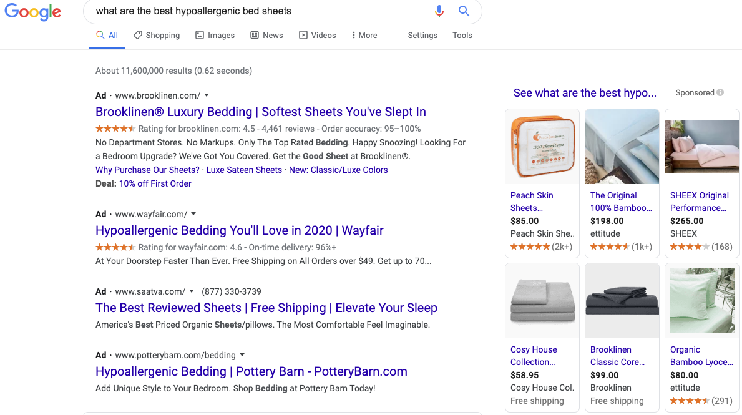Open the Organic Bamboo Lyocell product image

click(701, 301)
